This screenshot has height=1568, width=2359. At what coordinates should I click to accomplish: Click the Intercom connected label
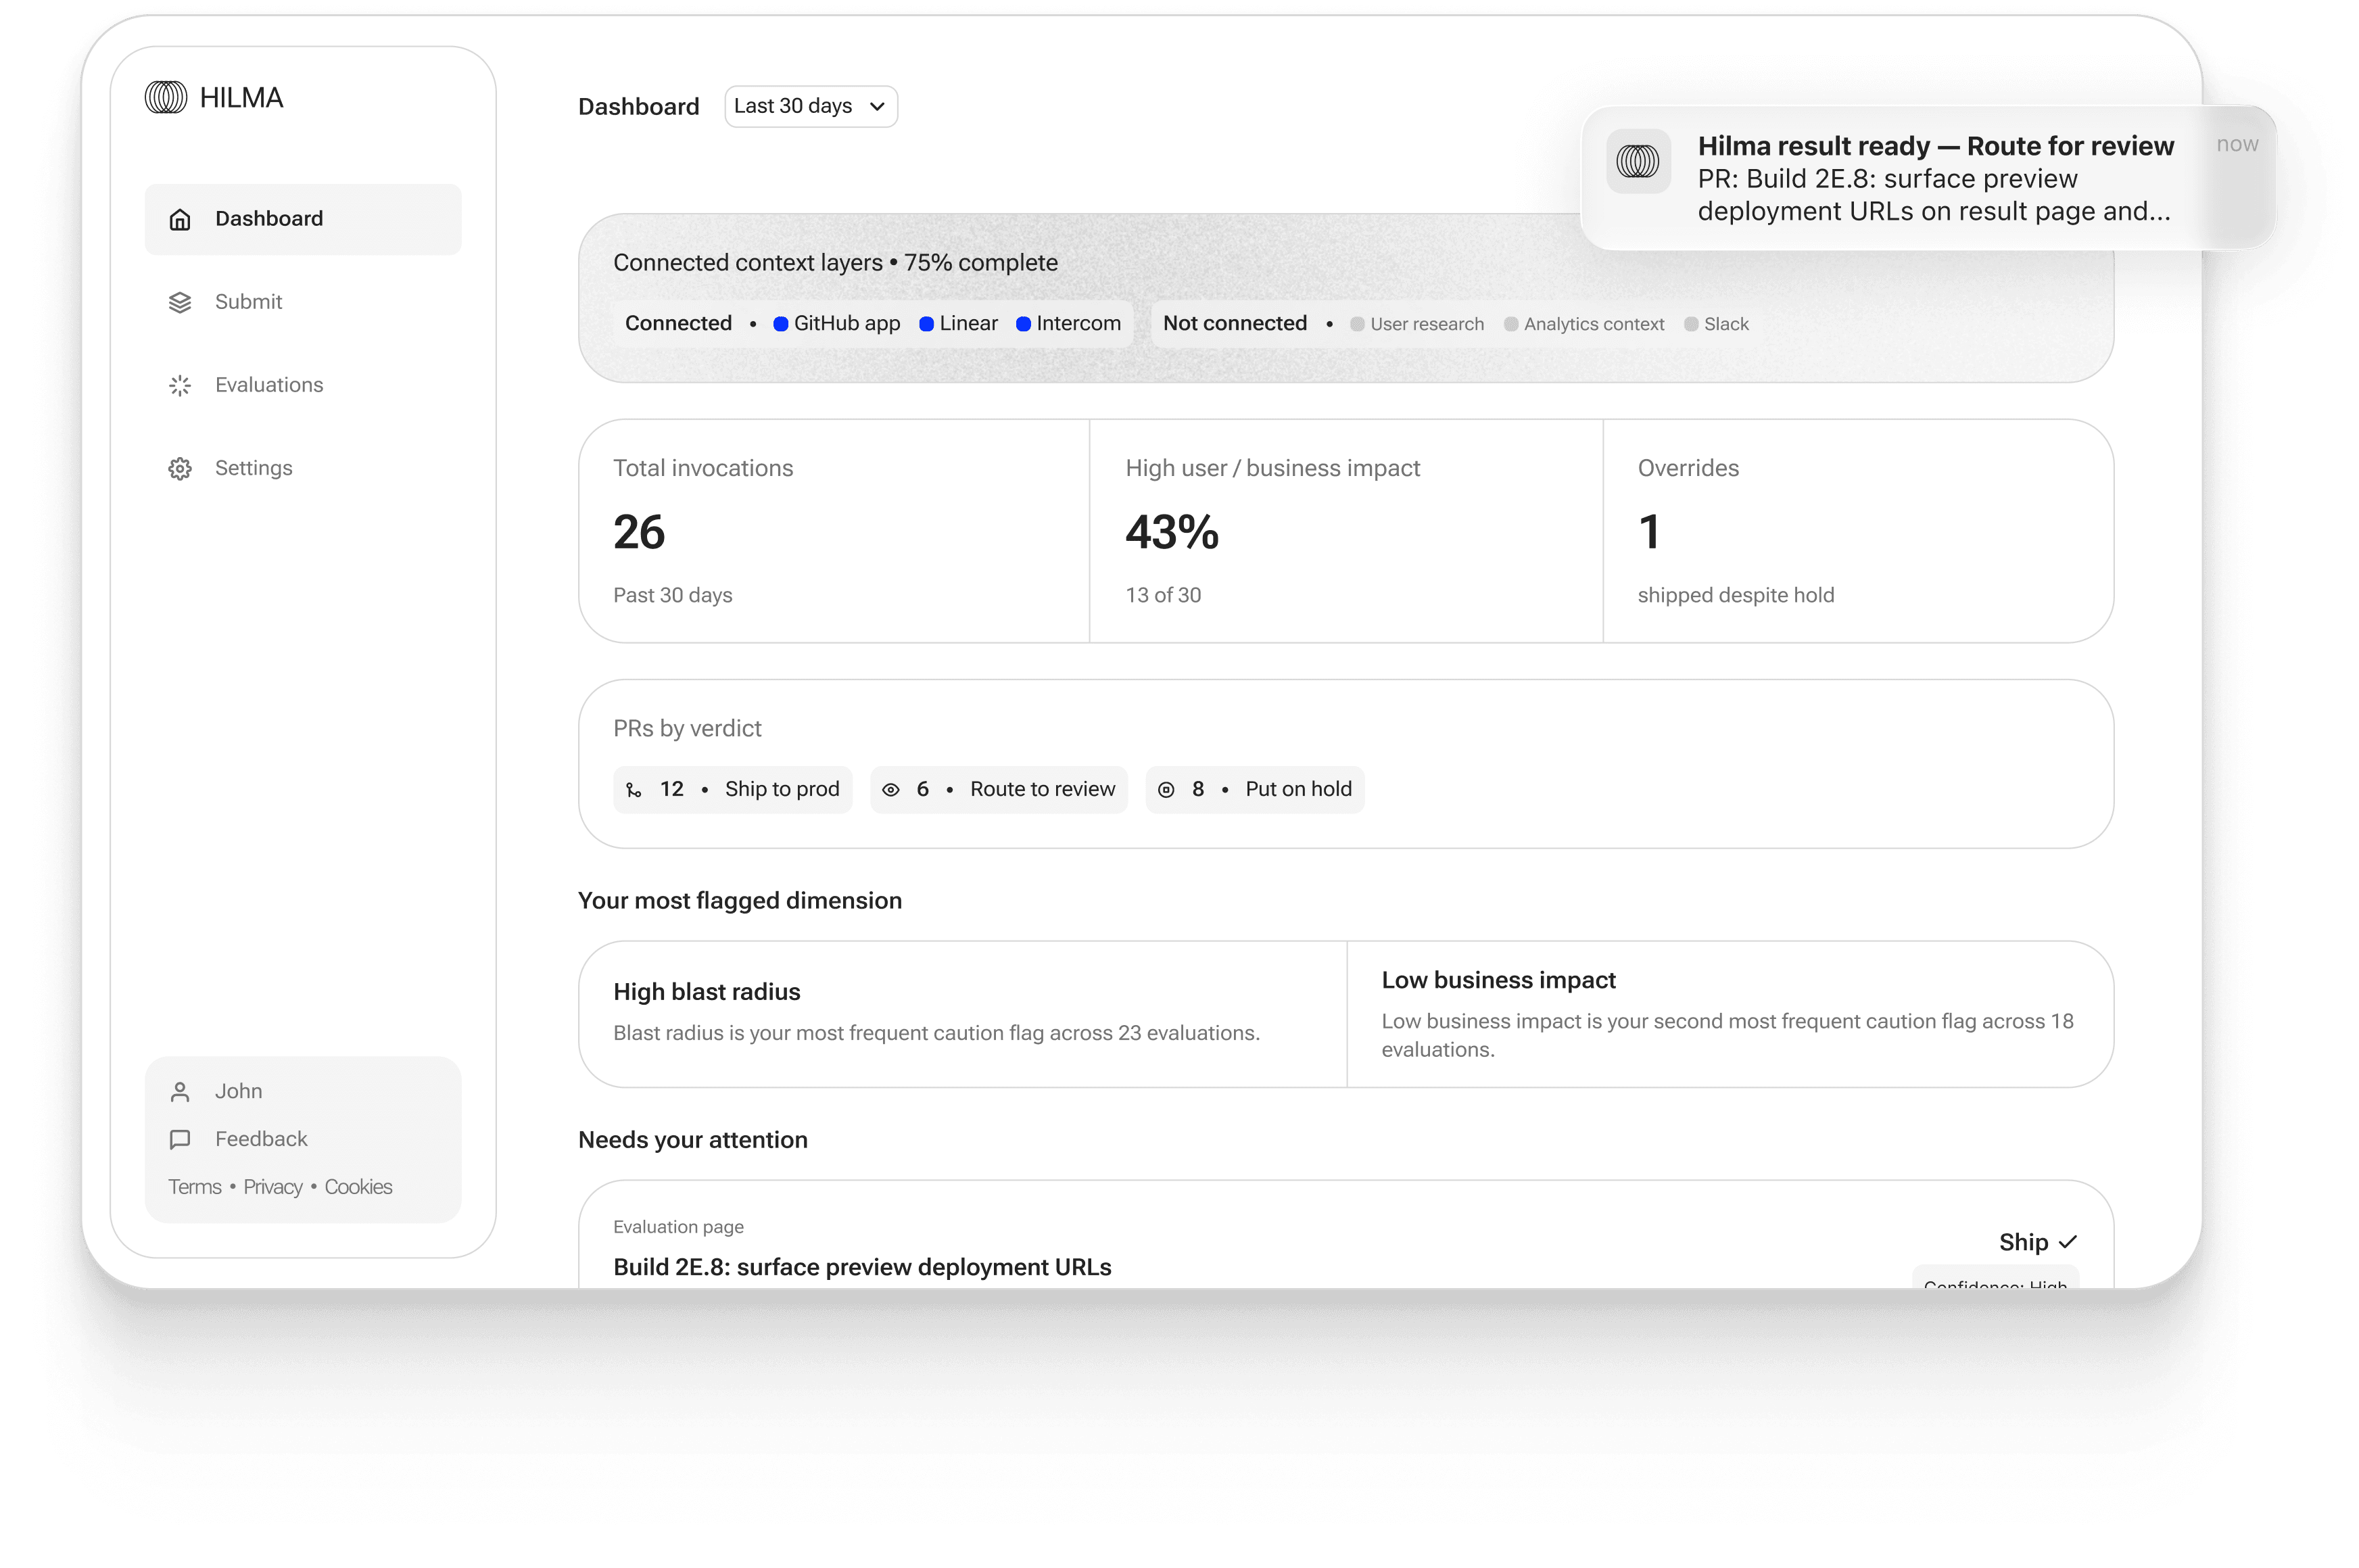1078,324
